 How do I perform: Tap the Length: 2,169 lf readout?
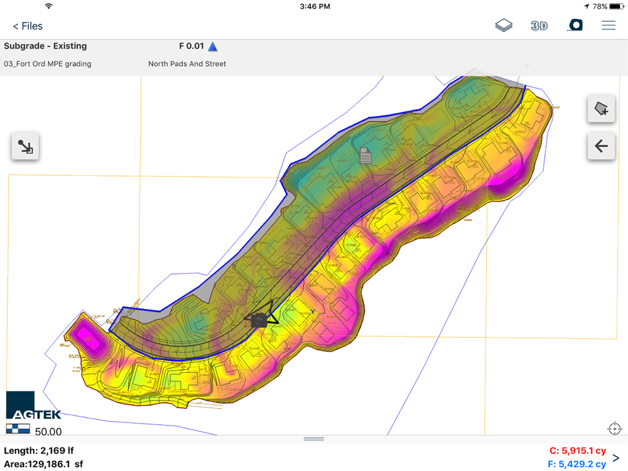39,450
